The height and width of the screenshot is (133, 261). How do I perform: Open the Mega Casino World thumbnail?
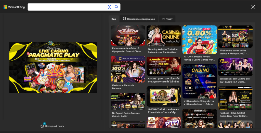click(x=128, y=69)
